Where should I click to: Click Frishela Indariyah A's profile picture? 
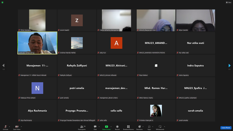156,111
